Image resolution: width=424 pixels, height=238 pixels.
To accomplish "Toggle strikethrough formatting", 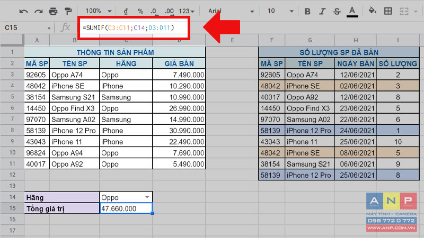I will 337,11.
